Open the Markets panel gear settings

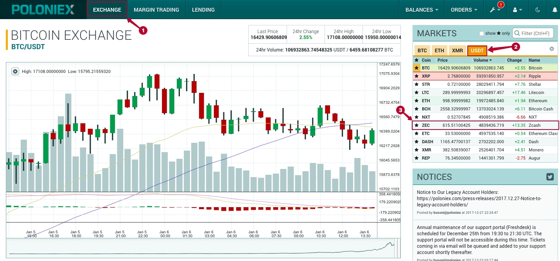(x=552, y=49)
